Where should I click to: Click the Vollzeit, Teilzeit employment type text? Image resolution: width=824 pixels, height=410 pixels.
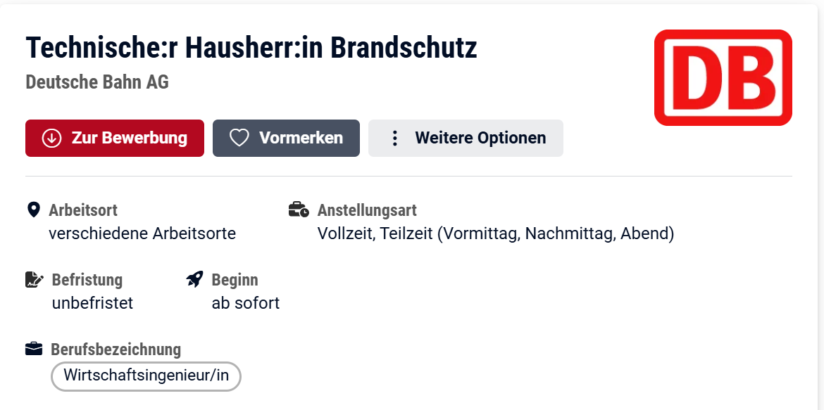point(496,233)
